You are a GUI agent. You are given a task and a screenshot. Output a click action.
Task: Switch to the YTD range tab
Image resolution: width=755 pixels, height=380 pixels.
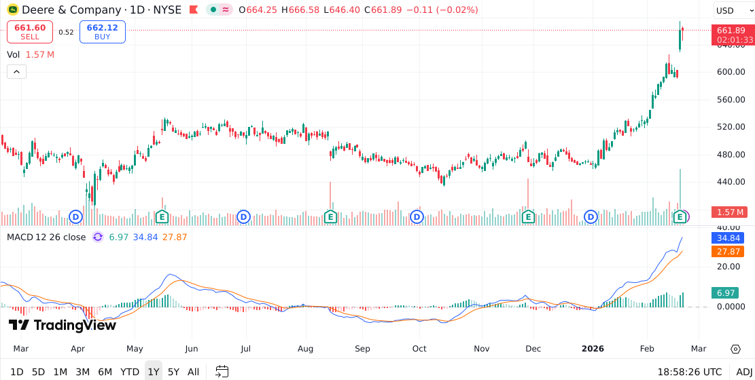click(x=130, y=372)
